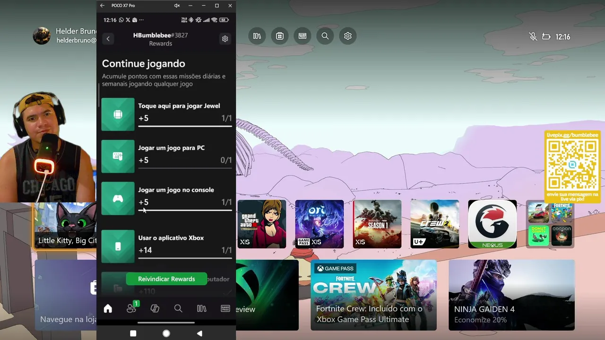Select the console mission controller icon

[x=118, y=198]
